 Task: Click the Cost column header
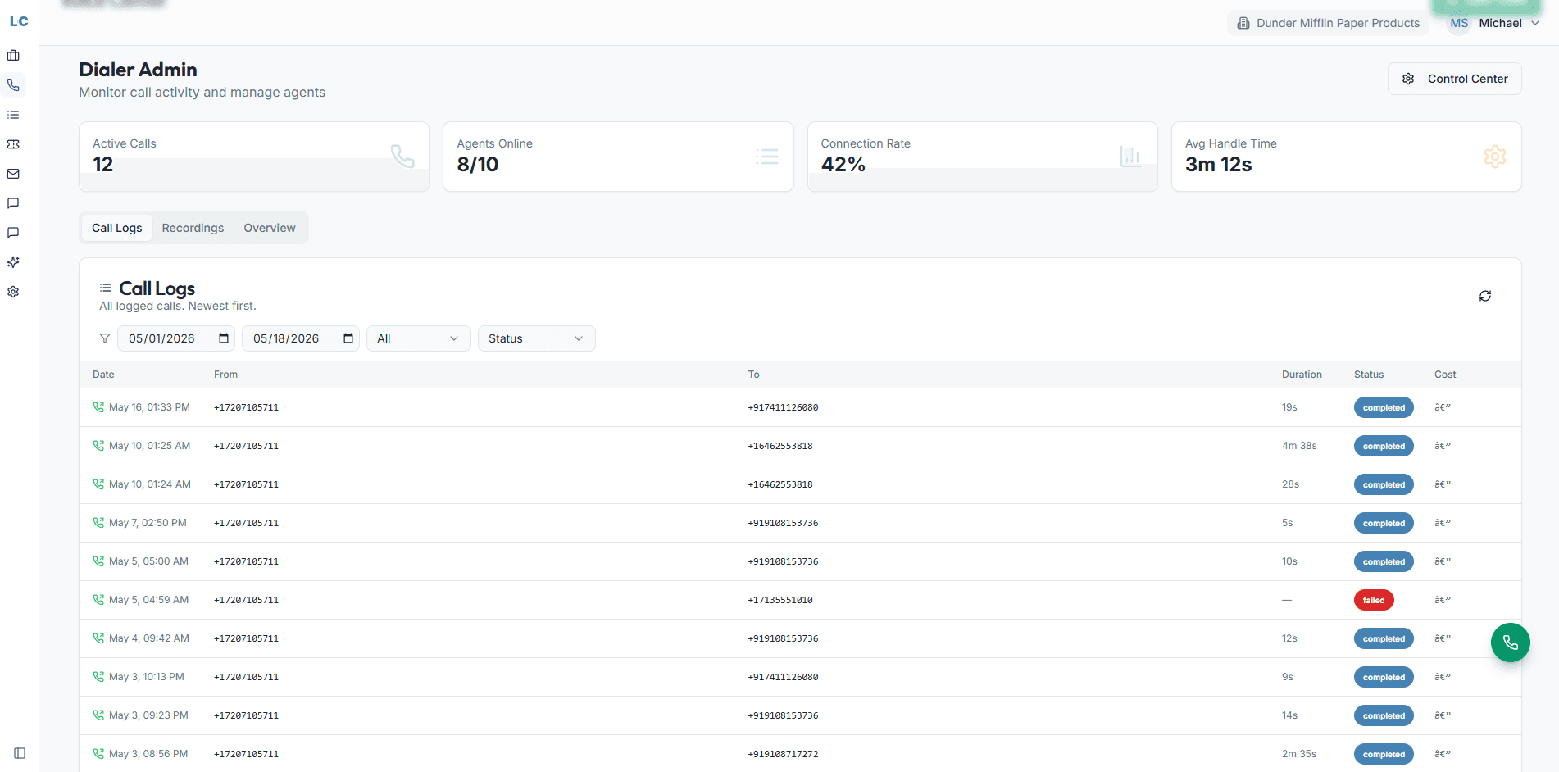1445,375
